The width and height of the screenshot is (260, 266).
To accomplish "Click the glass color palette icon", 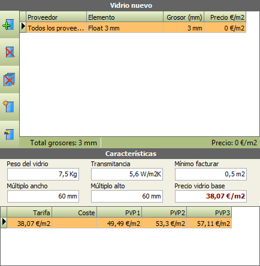I will click(9, 134).
